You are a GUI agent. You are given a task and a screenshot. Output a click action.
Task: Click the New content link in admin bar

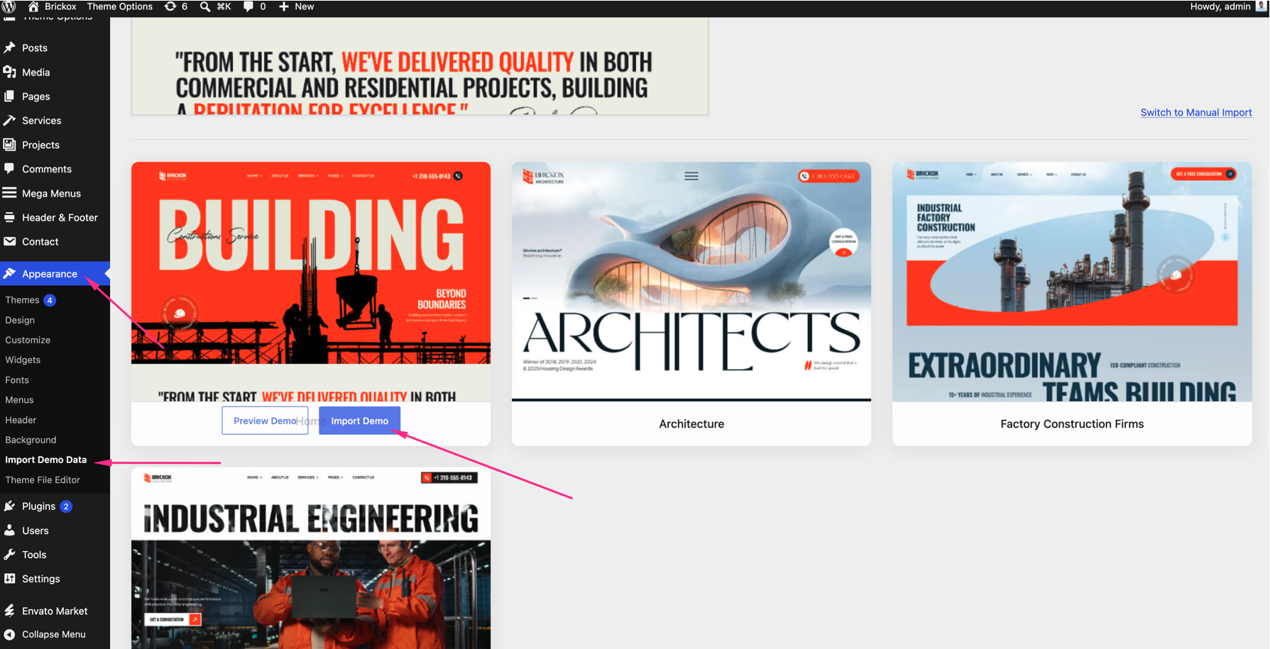(304, 6)
